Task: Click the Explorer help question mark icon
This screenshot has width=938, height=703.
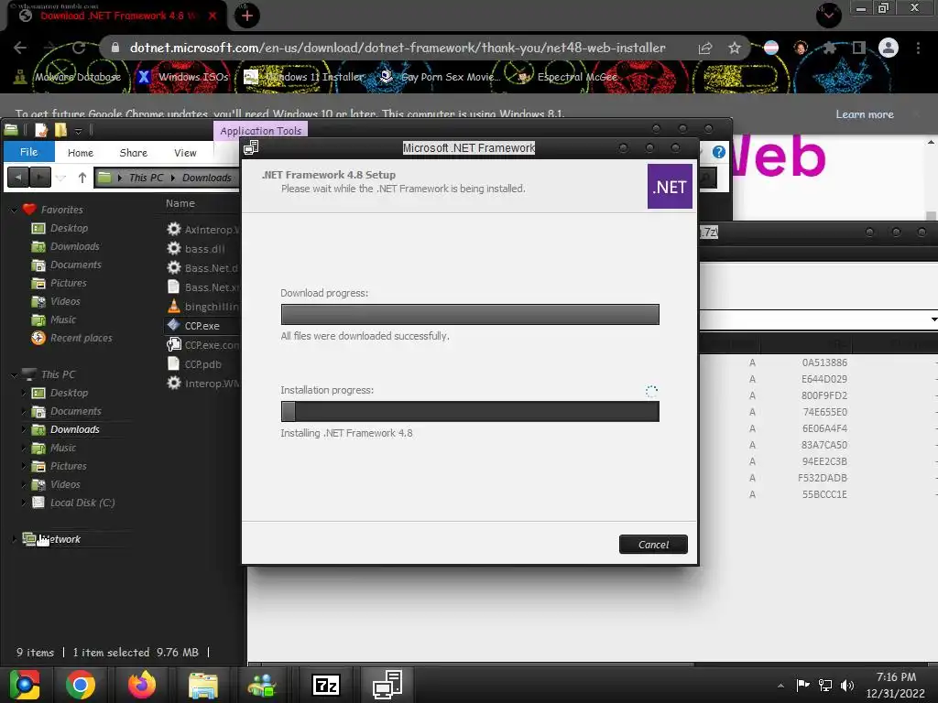Action: 719,152
